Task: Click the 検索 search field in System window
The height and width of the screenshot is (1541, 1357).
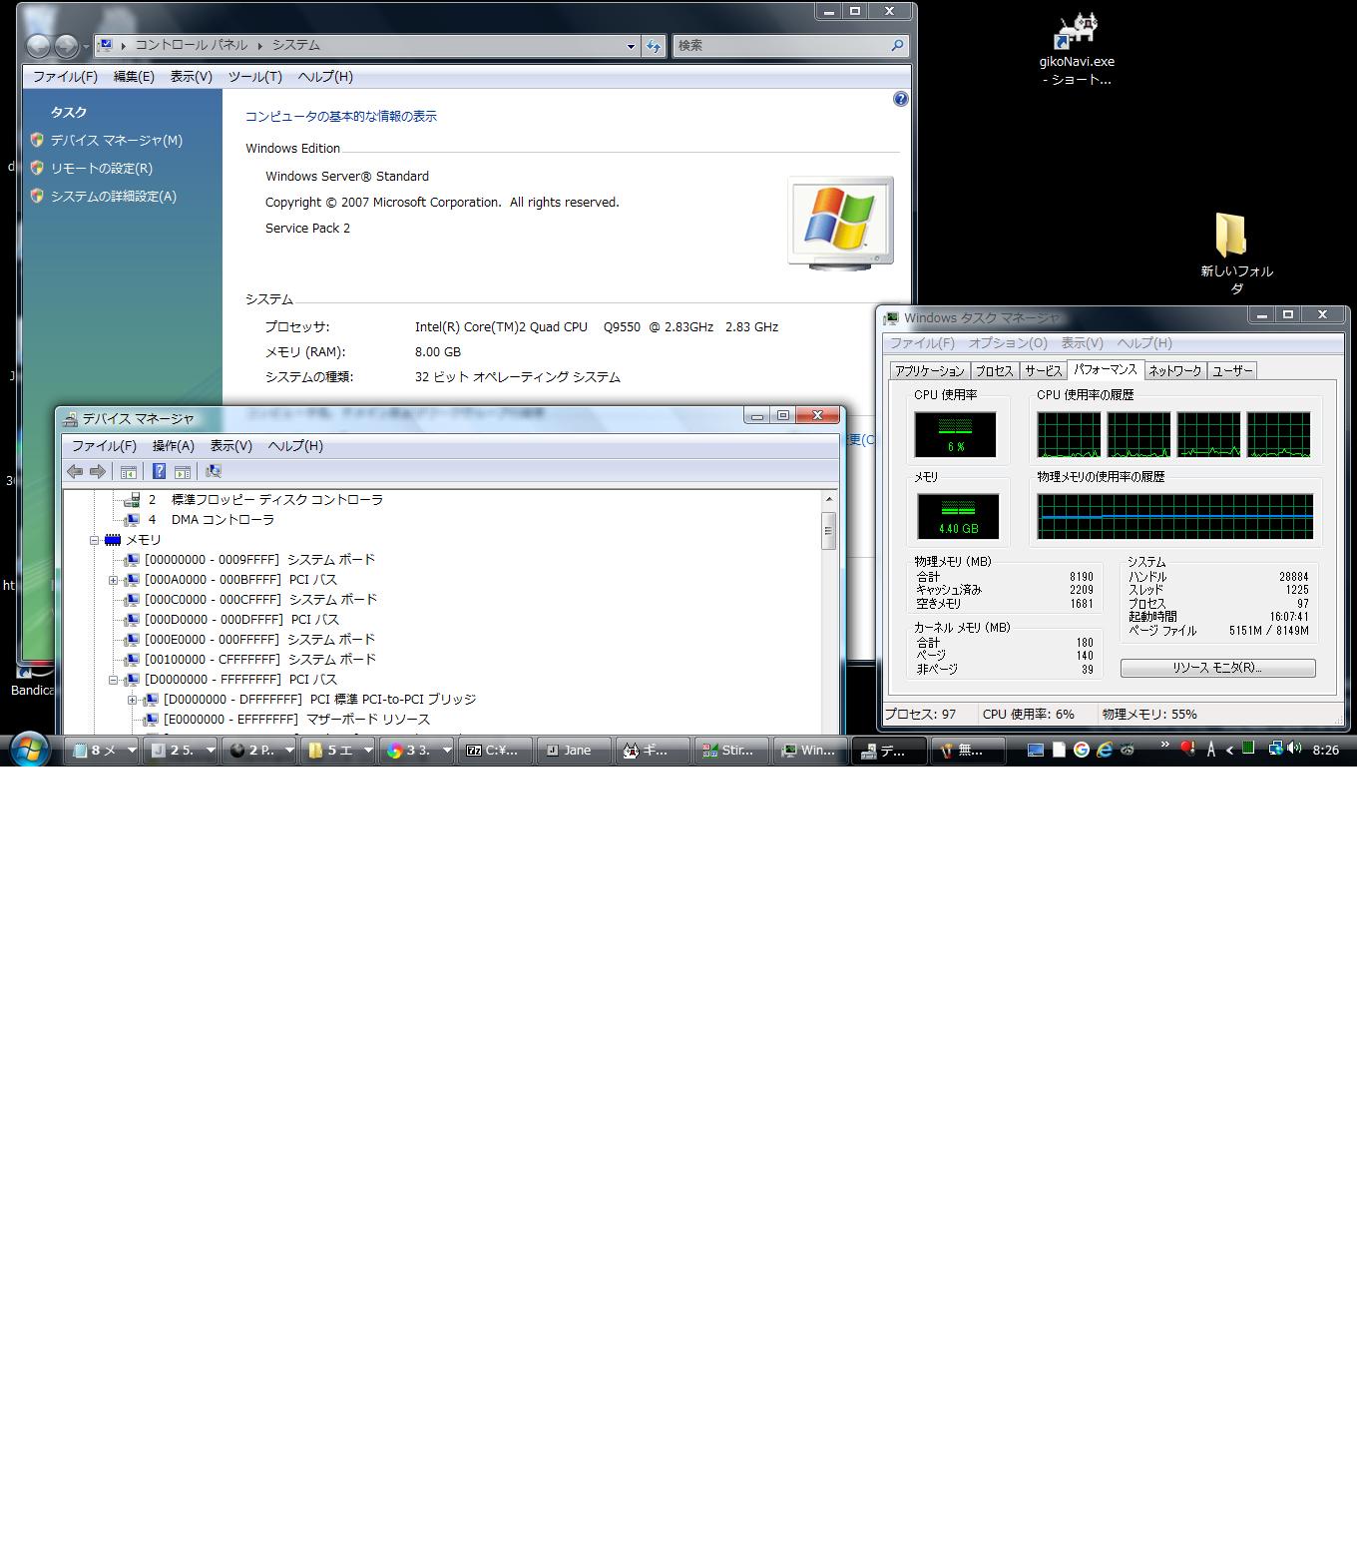Action: 778,45
